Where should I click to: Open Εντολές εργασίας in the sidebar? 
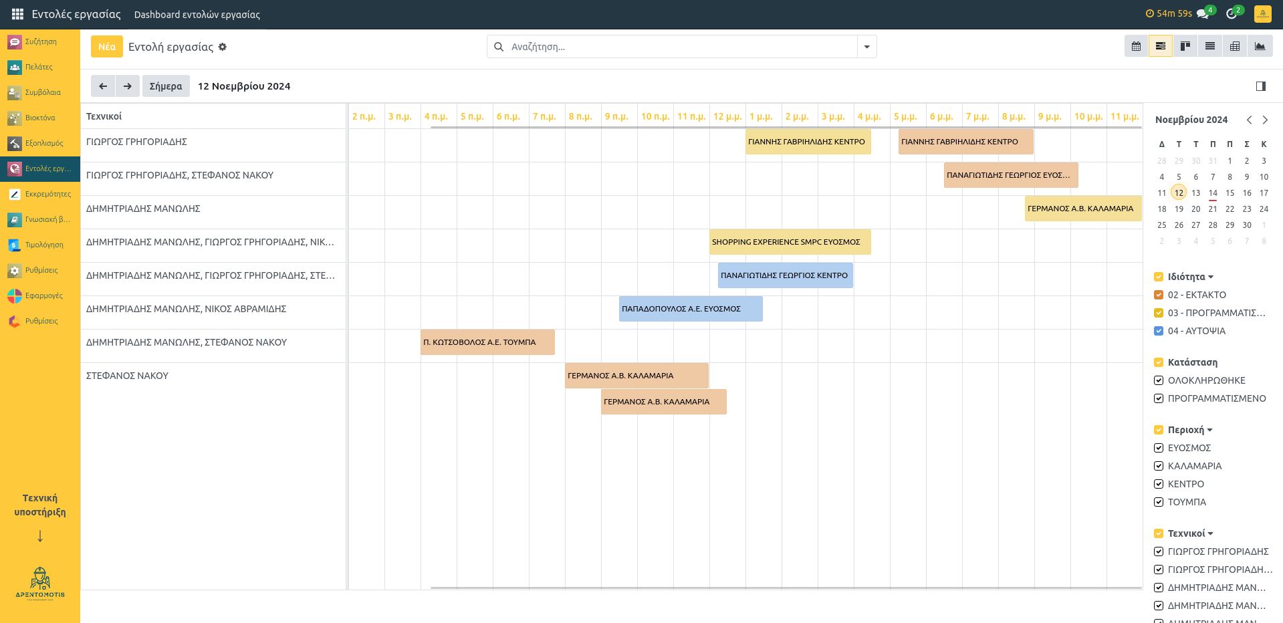40,168
